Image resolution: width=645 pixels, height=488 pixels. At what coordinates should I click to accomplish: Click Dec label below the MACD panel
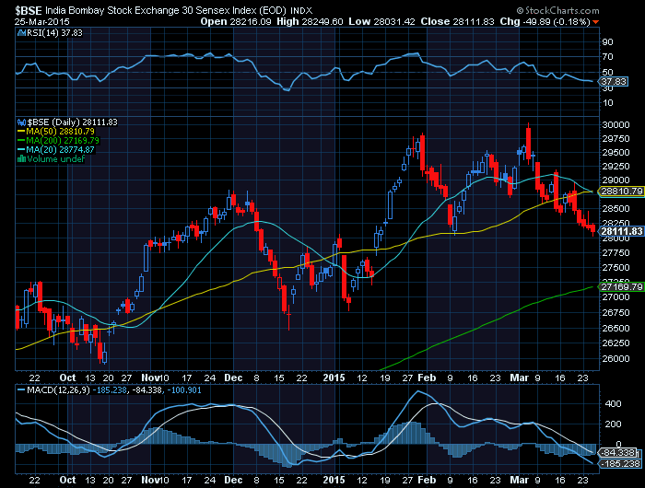coord(233,480)
